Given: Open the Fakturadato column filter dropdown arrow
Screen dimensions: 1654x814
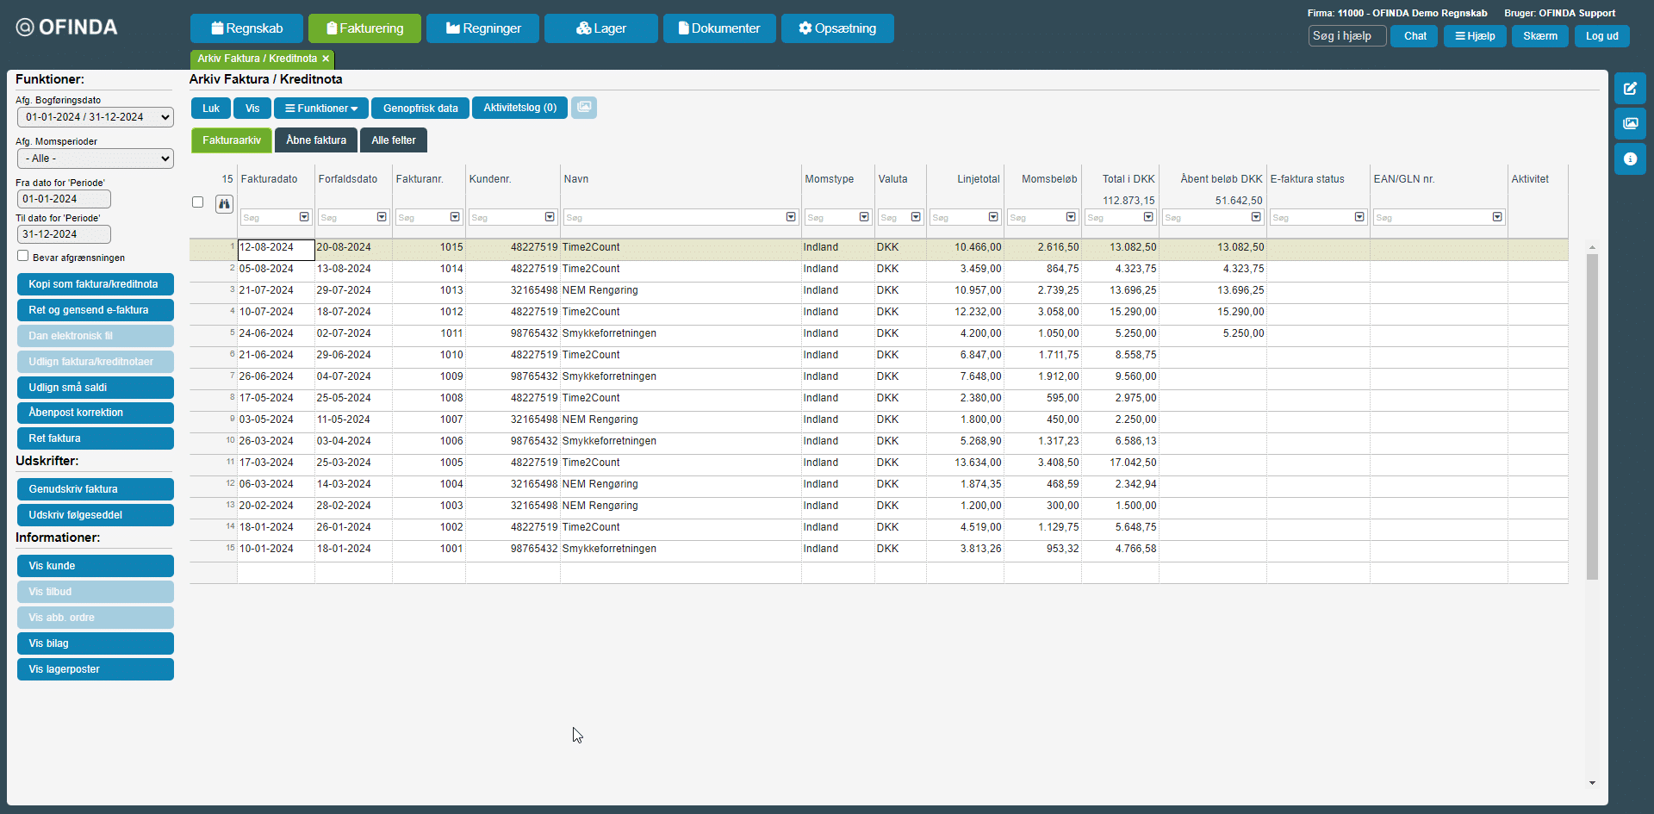Looking at the screenshot, I should tap(304, 217).
